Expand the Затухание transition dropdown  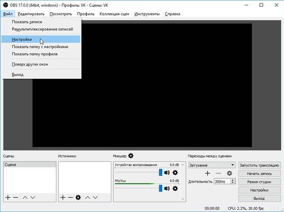(232, 165)
